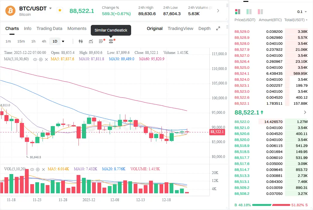Click the ask price 88,529.0
The image size is (313, 210).
[x=242, y=32]
